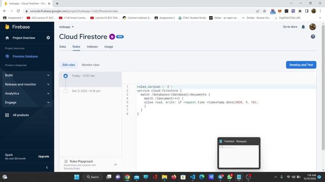Open the notifications bell
The width and height of the screenshot is (325, 182).
[x=303, y=27]
